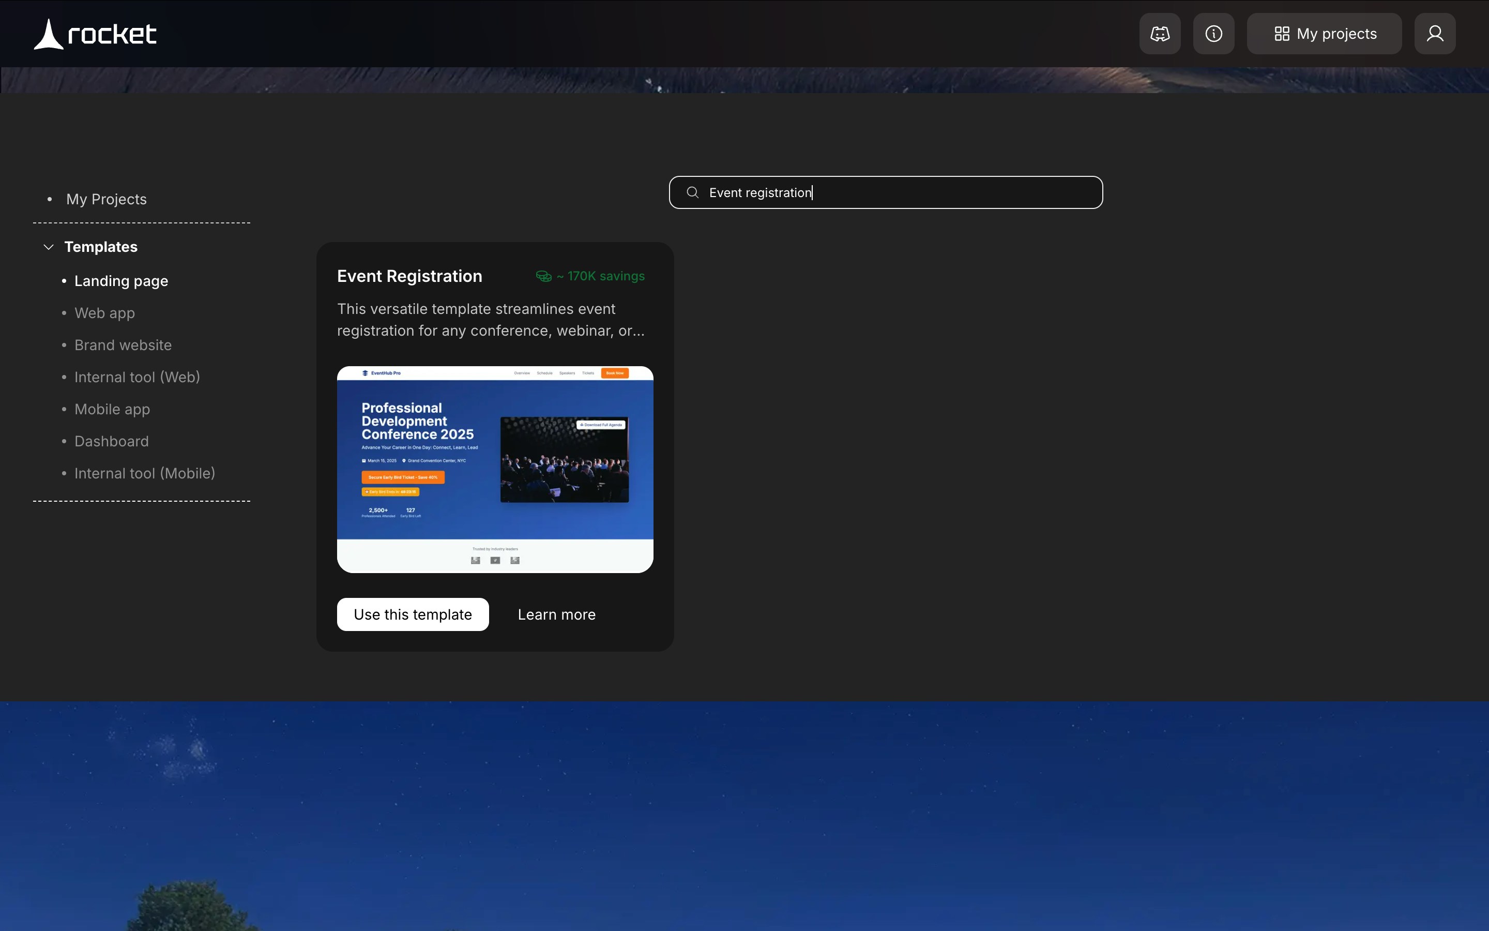Open the Dashboard category

coord(111,441)
